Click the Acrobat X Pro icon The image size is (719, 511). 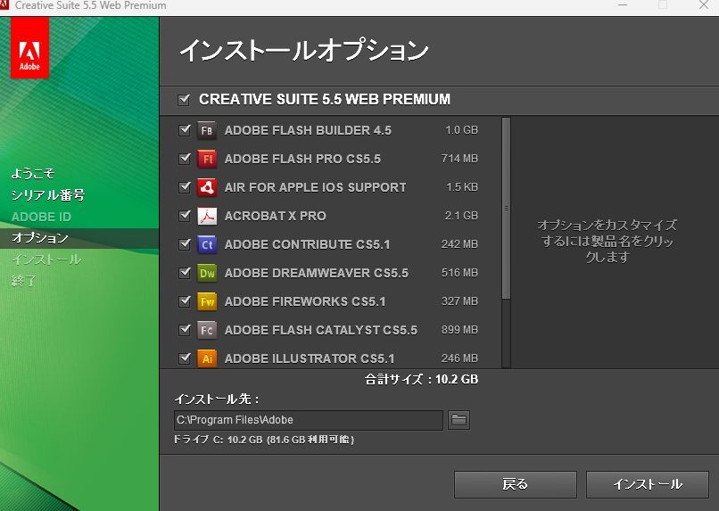207,216
